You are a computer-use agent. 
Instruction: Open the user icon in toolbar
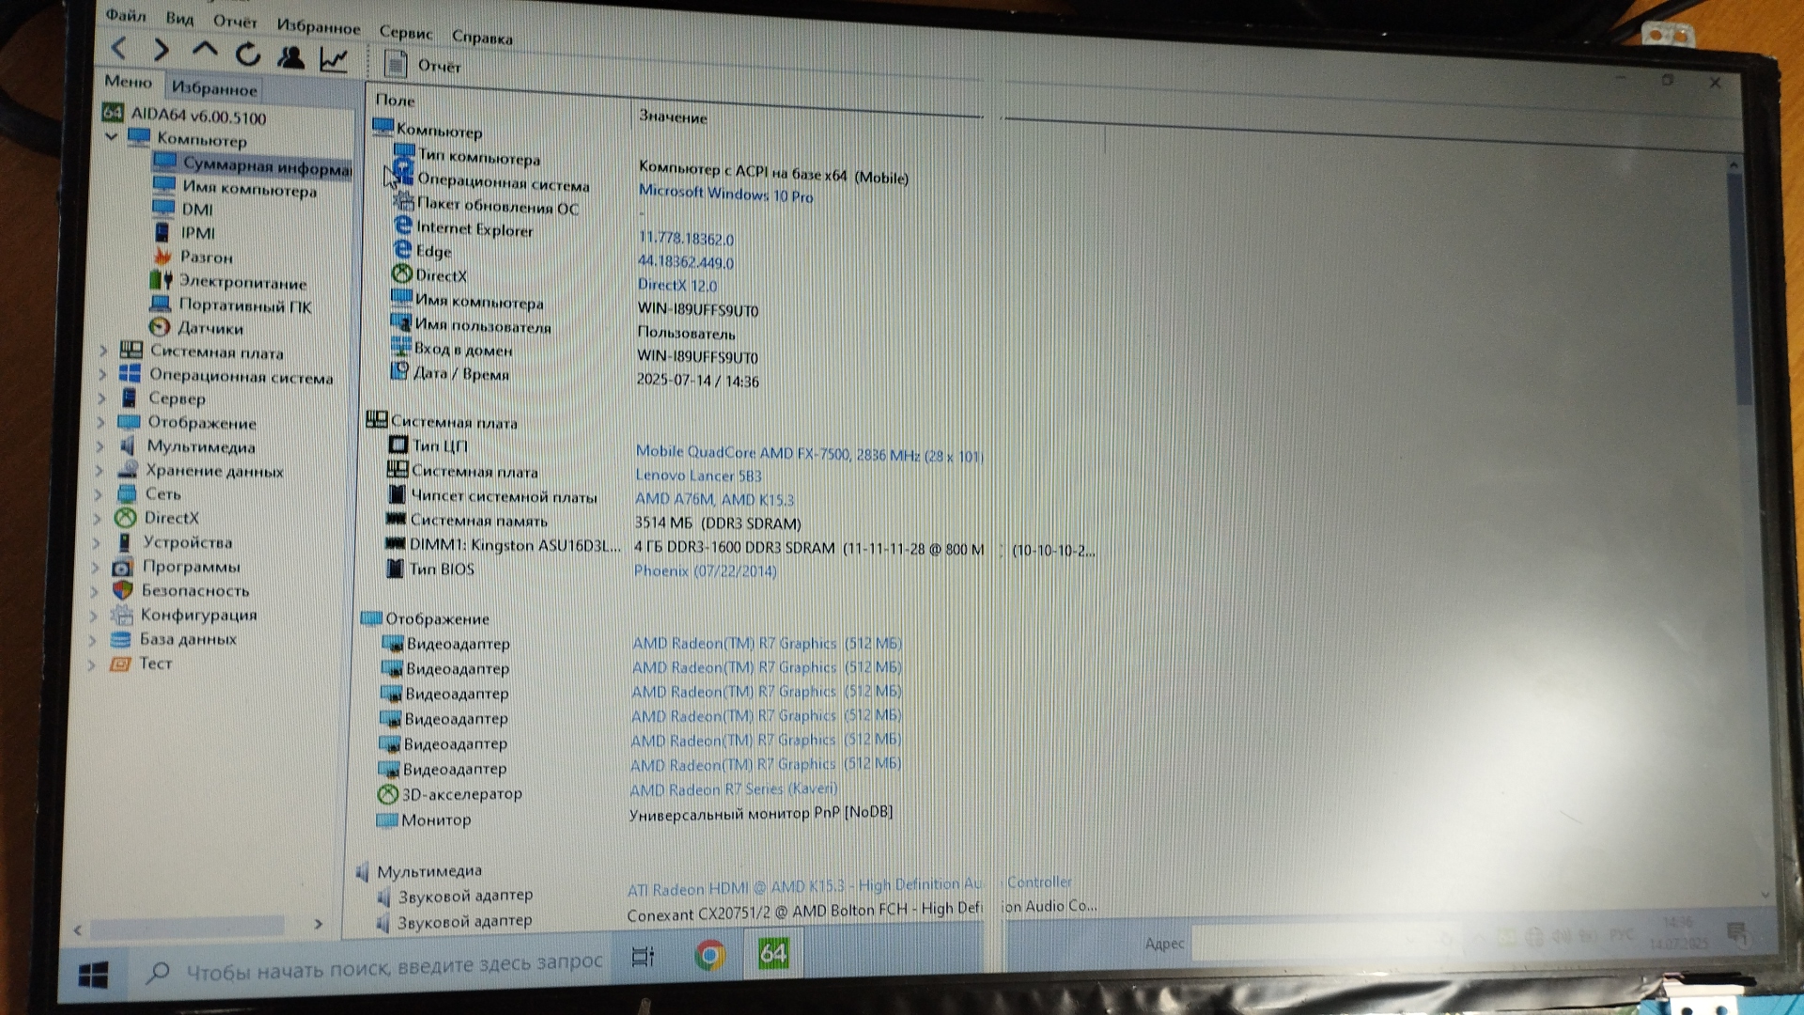coord(291,57)
